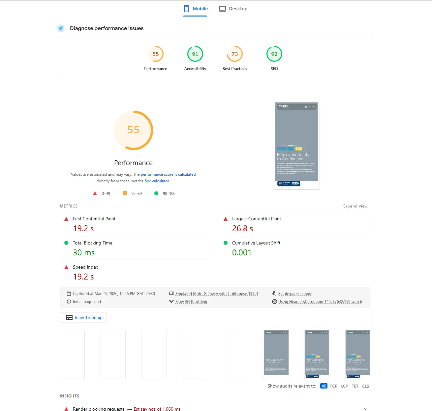This screenshot has width=432, height=411.
Task: Click the Accessibility score 91 gauge
Action: [195, 54]
